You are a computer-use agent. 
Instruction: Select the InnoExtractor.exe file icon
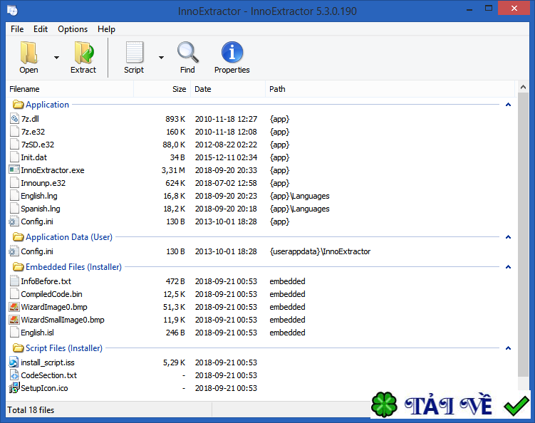(14, 170)
